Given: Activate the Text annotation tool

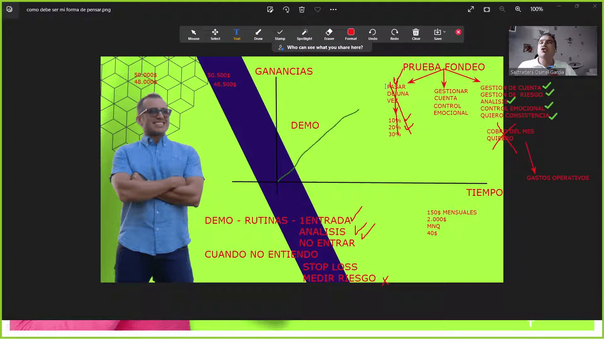Looking at the screenshot, I should (237, 34).
